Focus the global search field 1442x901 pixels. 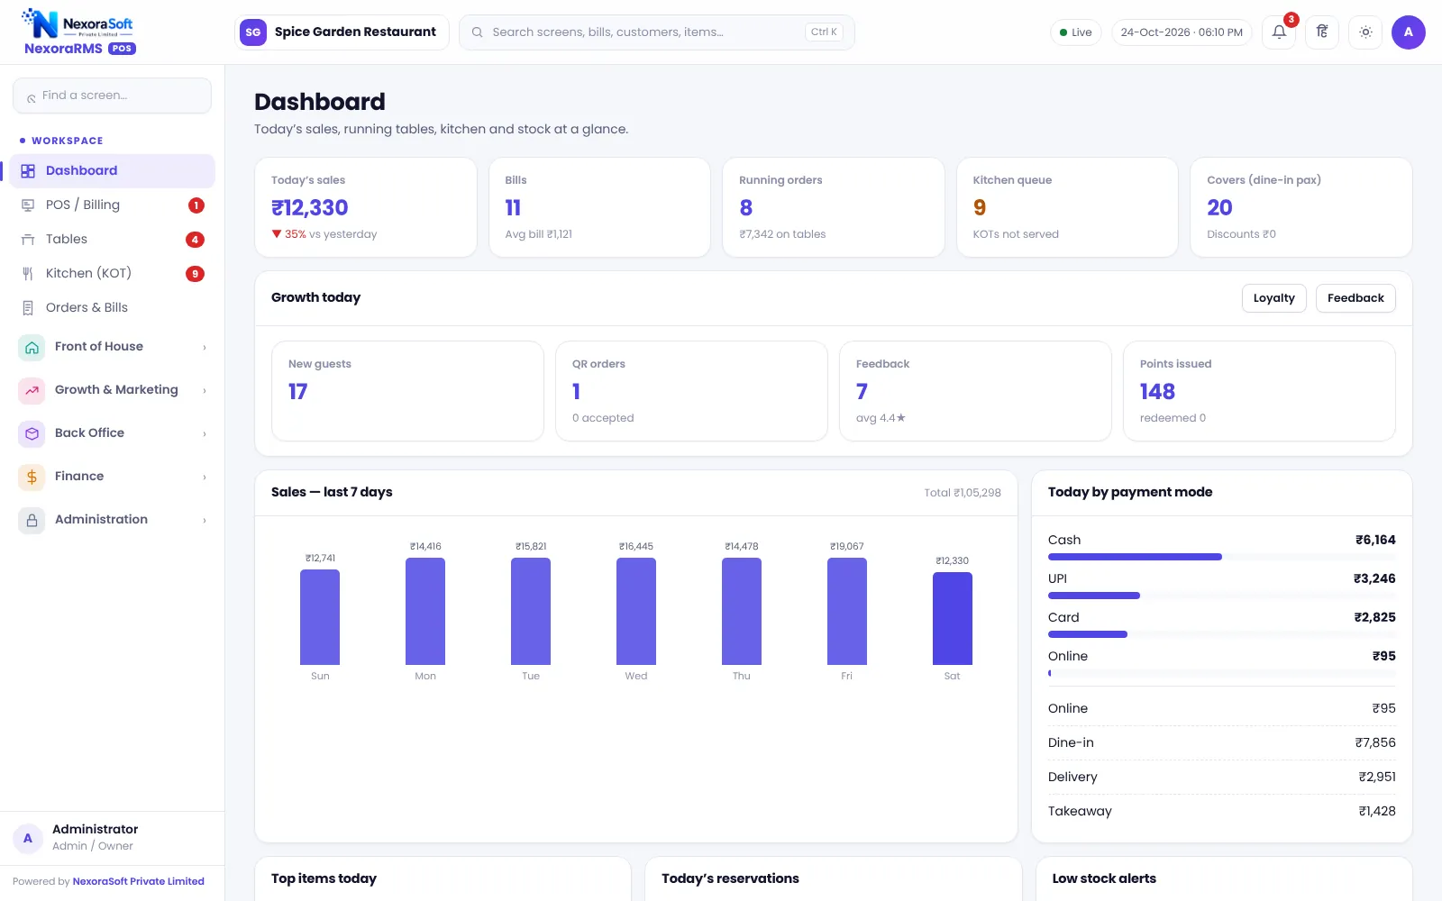tap(656, 32)
